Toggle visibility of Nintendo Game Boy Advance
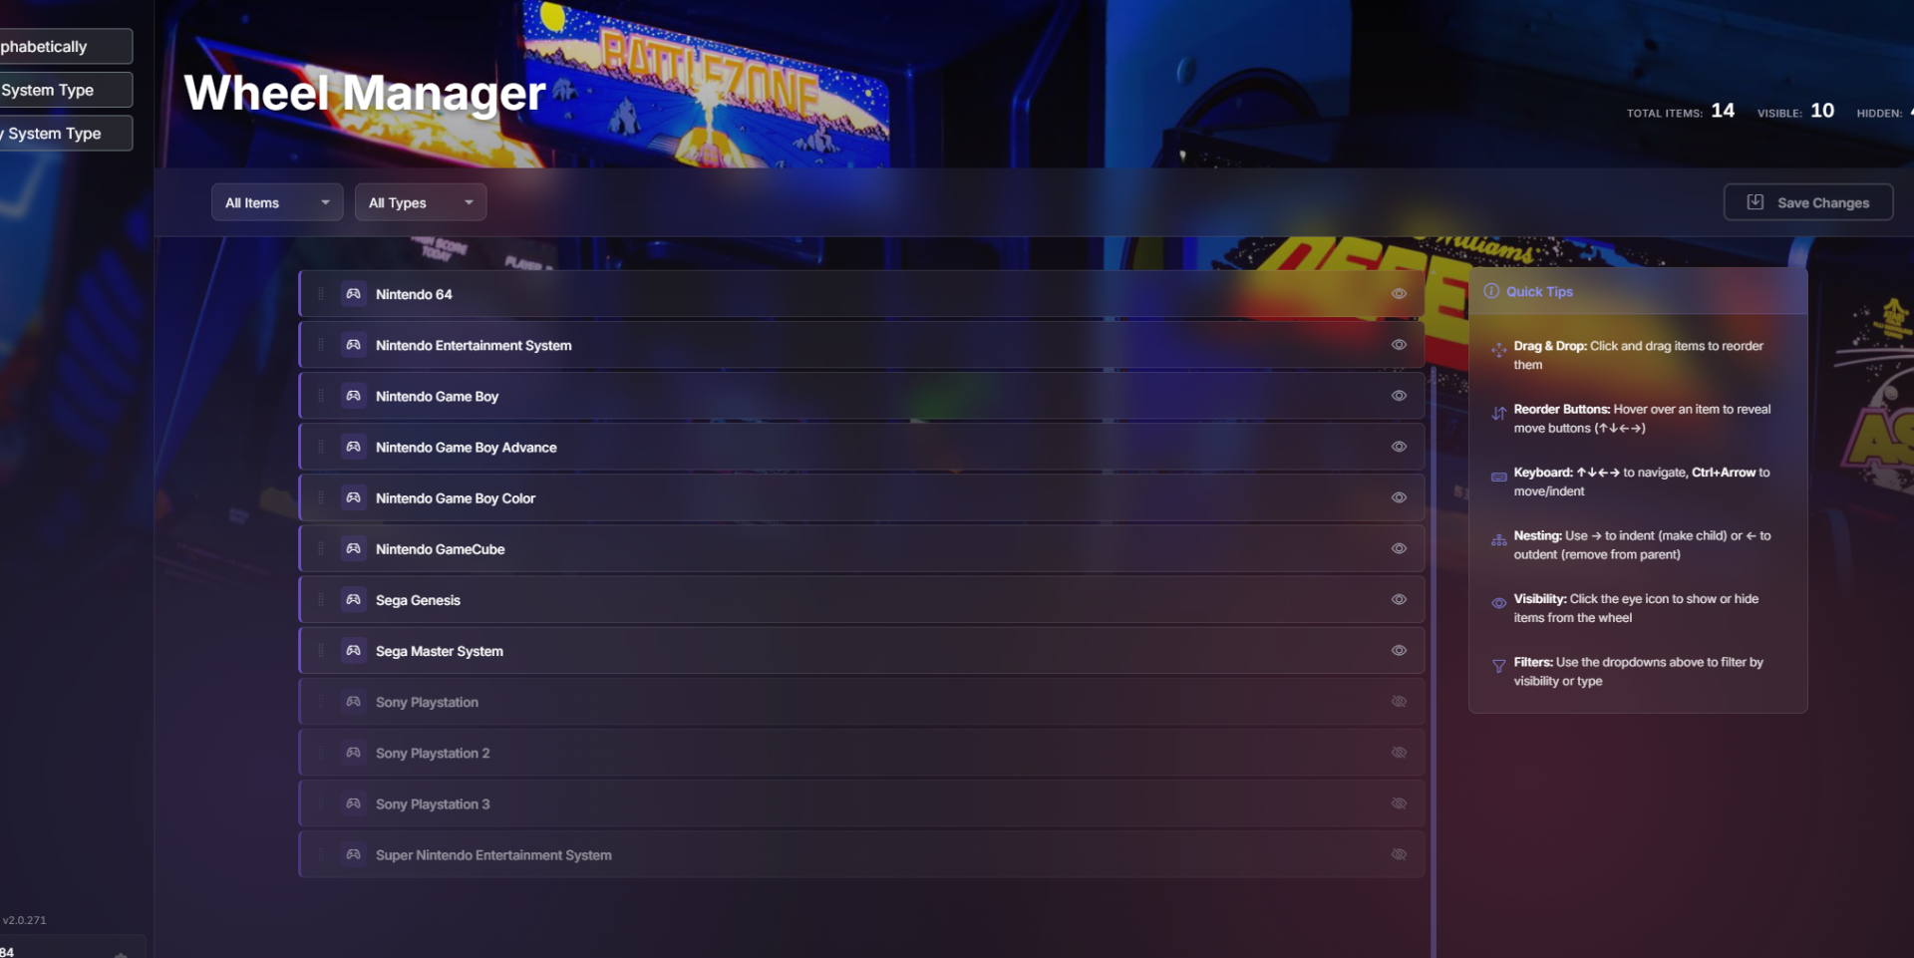Image resolution: width=1914 pixels, height=958 pixels. (x=1399, y=447)
